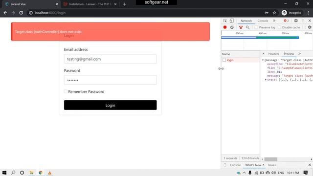
Task: Toggle the network filter bar
Action: click(241, 27)
